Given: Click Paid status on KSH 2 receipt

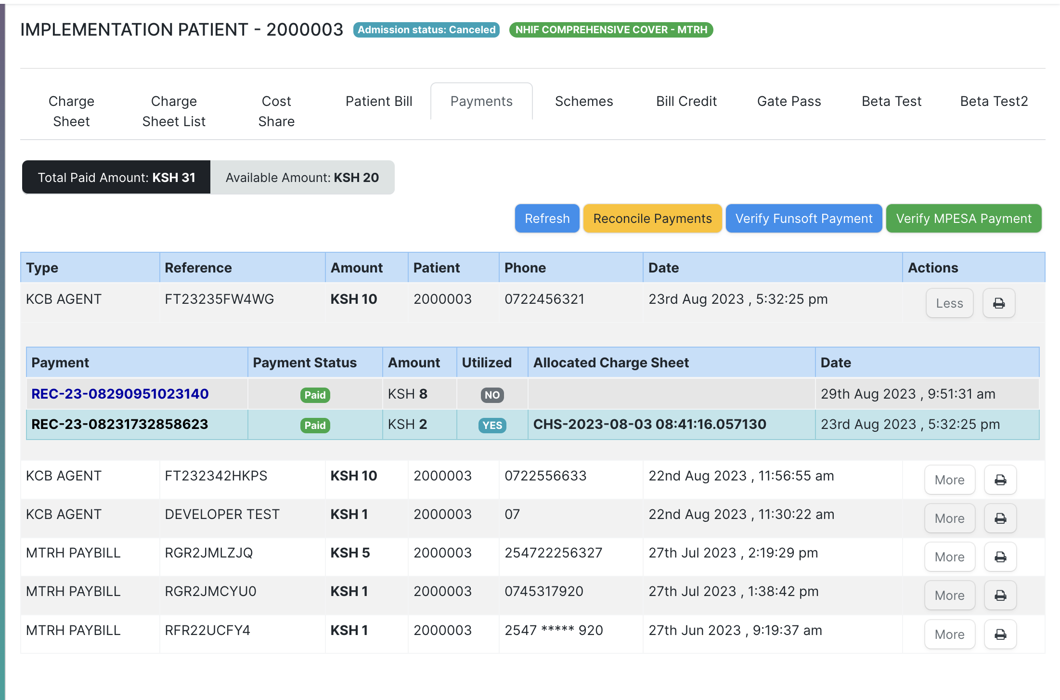Looking at the screenshot, I should pyautogui.click(x=315, y=426).
